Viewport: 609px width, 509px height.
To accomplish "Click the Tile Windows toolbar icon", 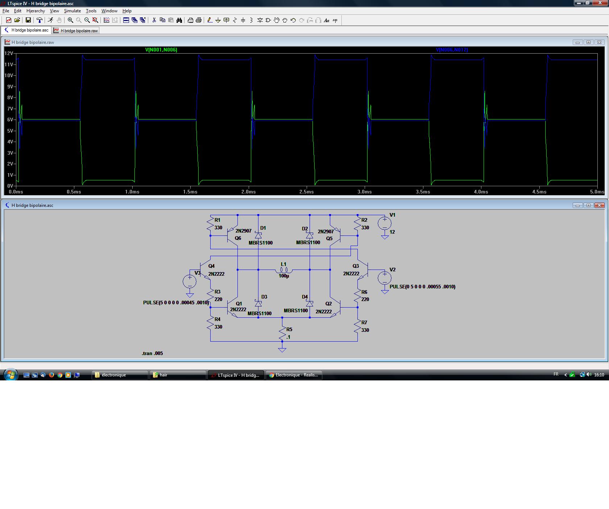I will point(126,20).
